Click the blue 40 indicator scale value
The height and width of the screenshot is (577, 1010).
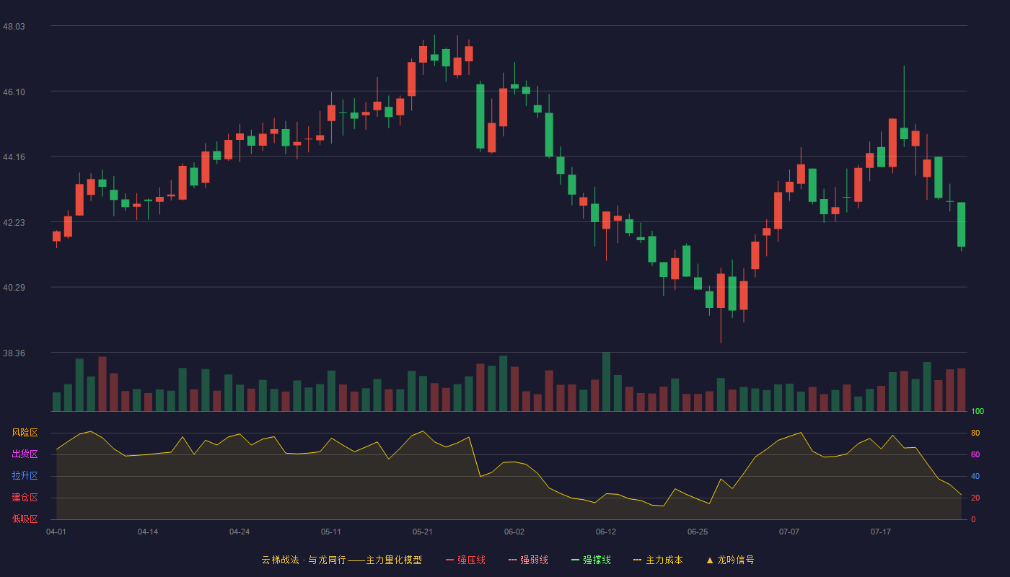(975, 476)
